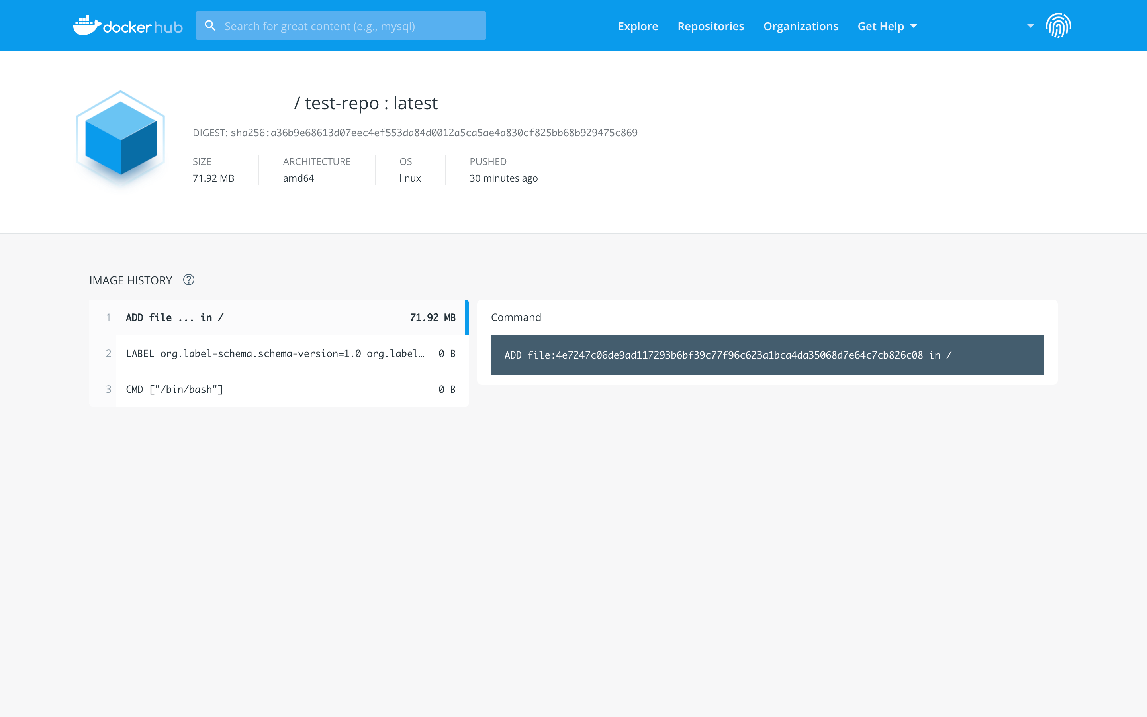Navigate to Organizations
This screenshot has width=1147, height=717.
(x=800, y=26)
